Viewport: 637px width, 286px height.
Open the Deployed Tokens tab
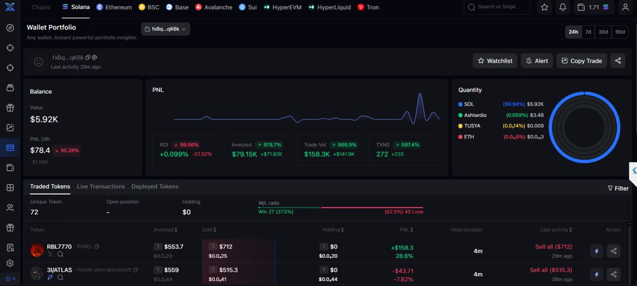(155, 187)
